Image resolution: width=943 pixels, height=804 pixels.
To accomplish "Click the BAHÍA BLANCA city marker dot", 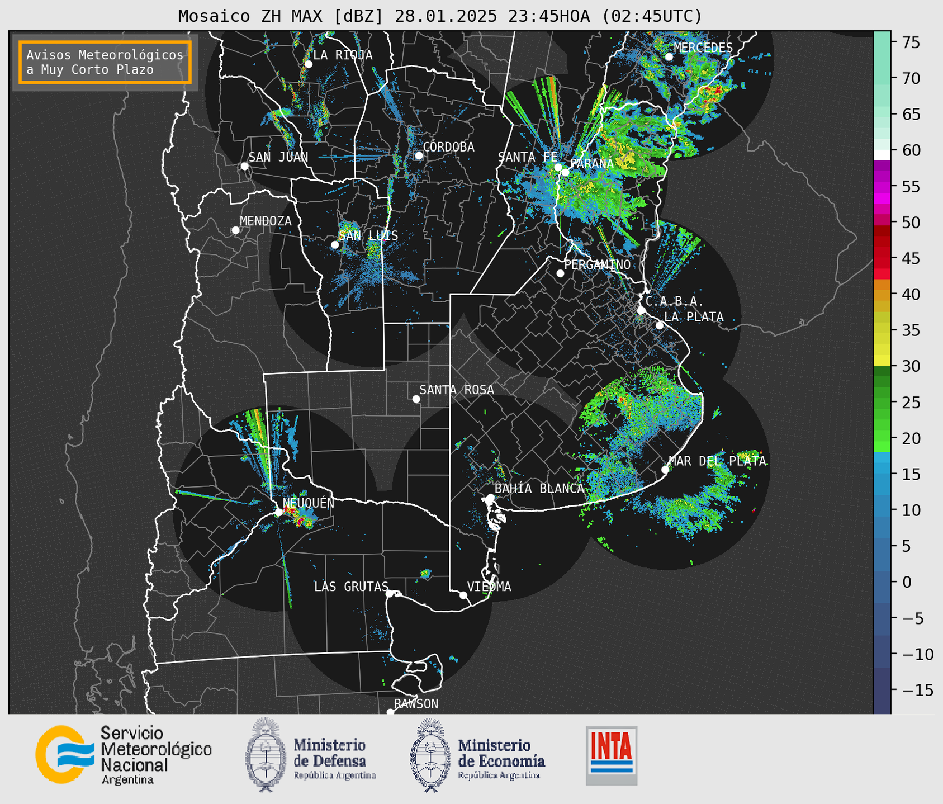I will (x=490, y=498).
